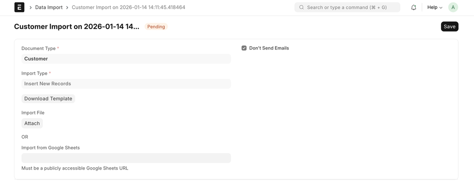
Task: Open the notifications bell
Action: [x=413, y=7]
